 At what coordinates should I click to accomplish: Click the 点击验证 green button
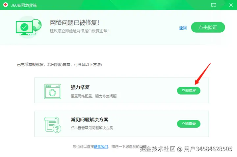[208, 27]
